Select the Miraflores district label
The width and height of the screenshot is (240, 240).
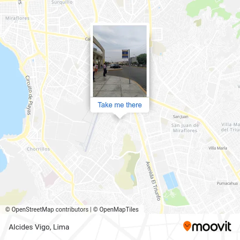pyautogui.click(x=17, y=18)
